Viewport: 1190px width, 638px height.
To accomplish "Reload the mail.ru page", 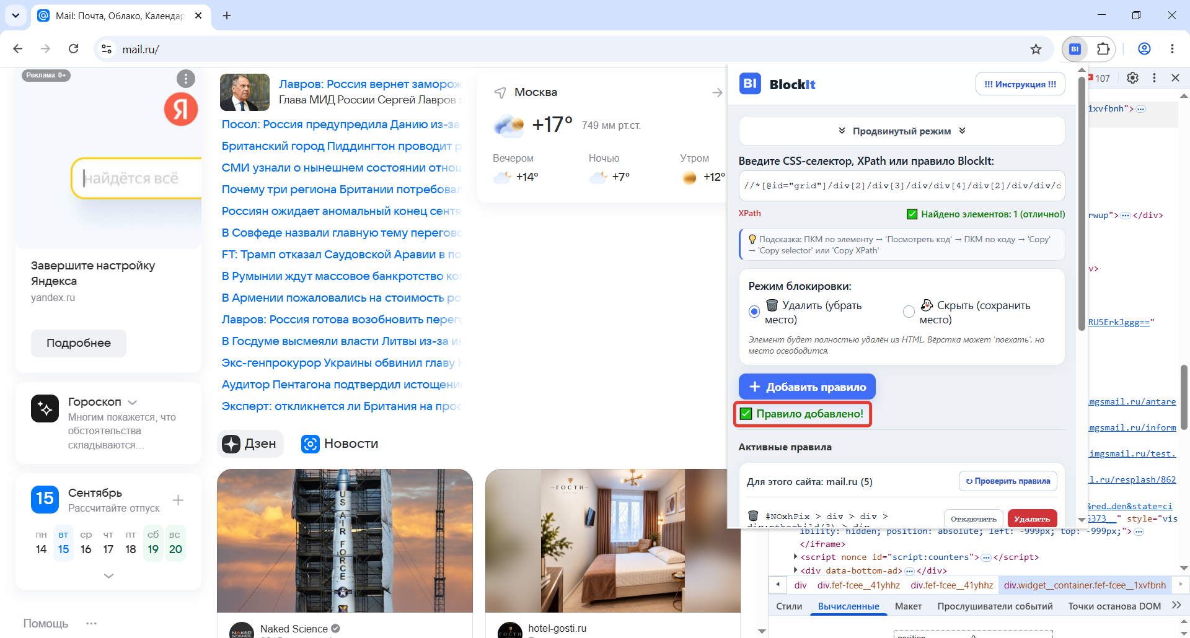I will [73, 49].
